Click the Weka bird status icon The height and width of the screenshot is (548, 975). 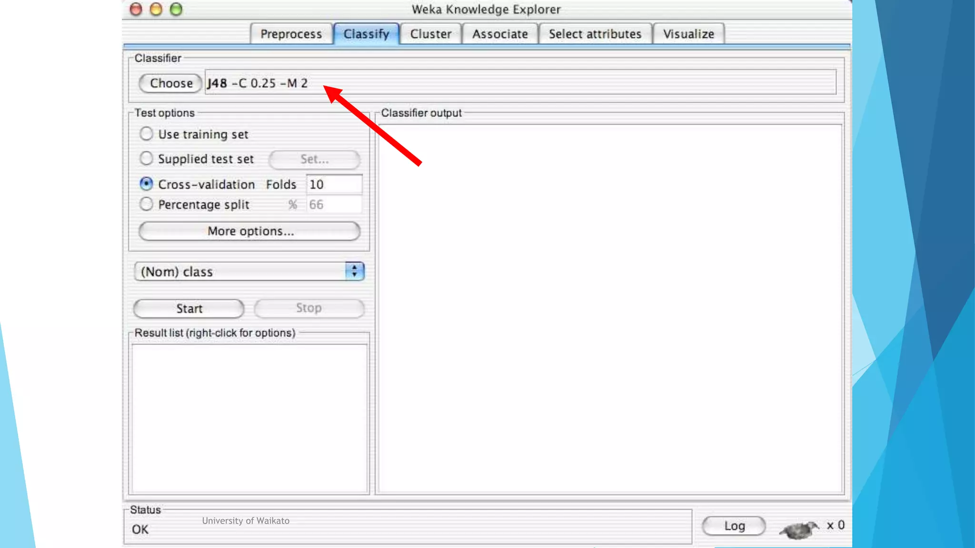click(x=799, y=528)
